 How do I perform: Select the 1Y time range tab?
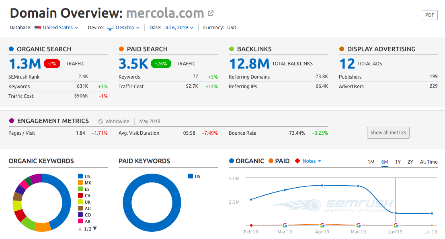click(x=398, y=162)
